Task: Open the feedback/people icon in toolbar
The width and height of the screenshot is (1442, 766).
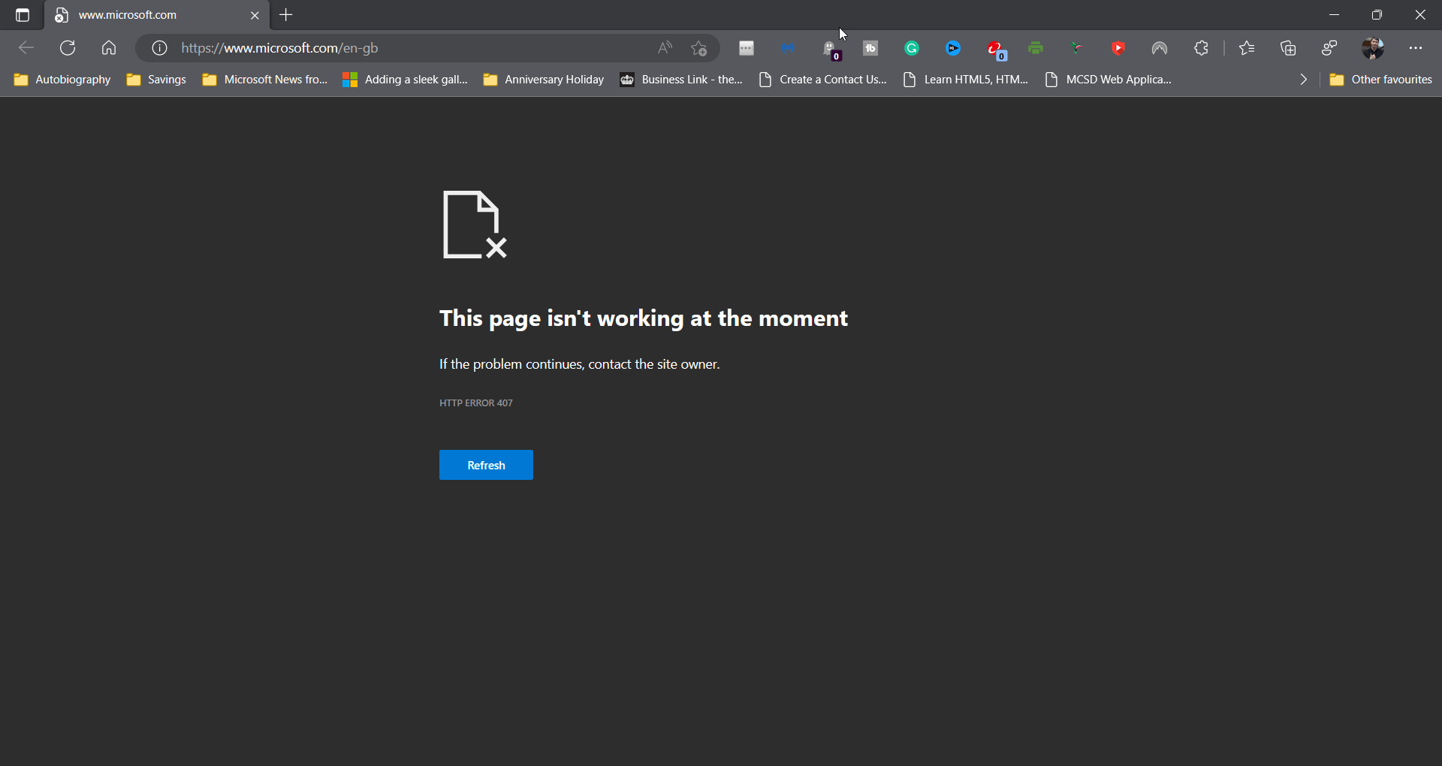Action: click(x=1330, y=48)
